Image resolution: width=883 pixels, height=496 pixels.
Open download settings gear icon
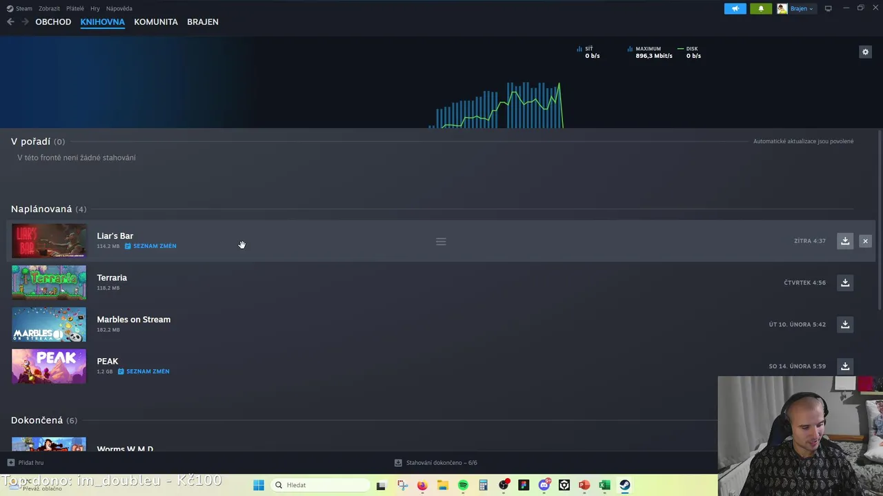865,52
